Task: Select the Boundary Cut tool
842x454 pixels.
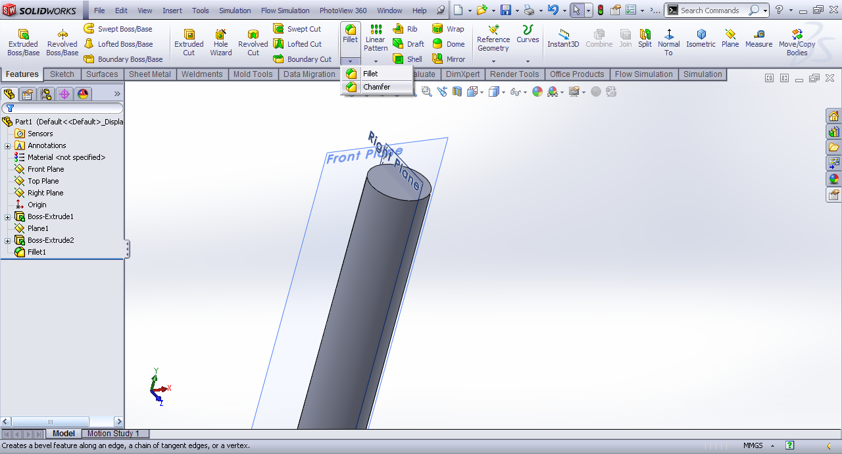Action: 303,59
